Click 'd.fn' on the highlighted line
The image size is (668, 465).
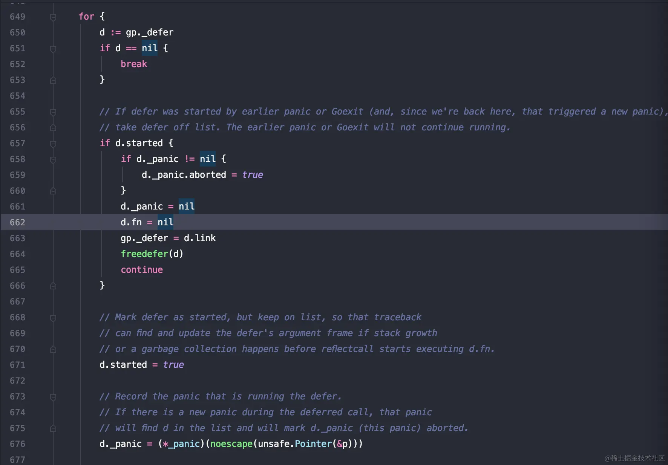pos(131,222)
